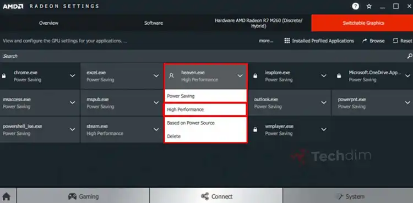413x203 pixels.
Task: Select the Switchable Graphics tab
Action: [x=362, y=23]
